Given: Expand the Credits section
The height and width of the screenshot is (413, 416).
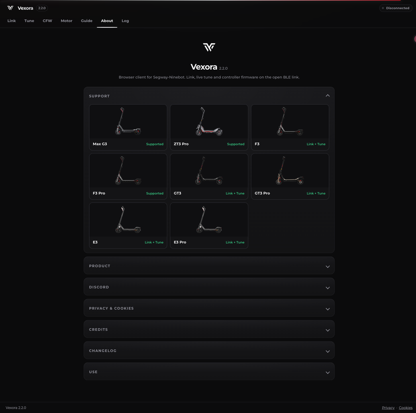Looking at the screenshot, I should (209, 329).
